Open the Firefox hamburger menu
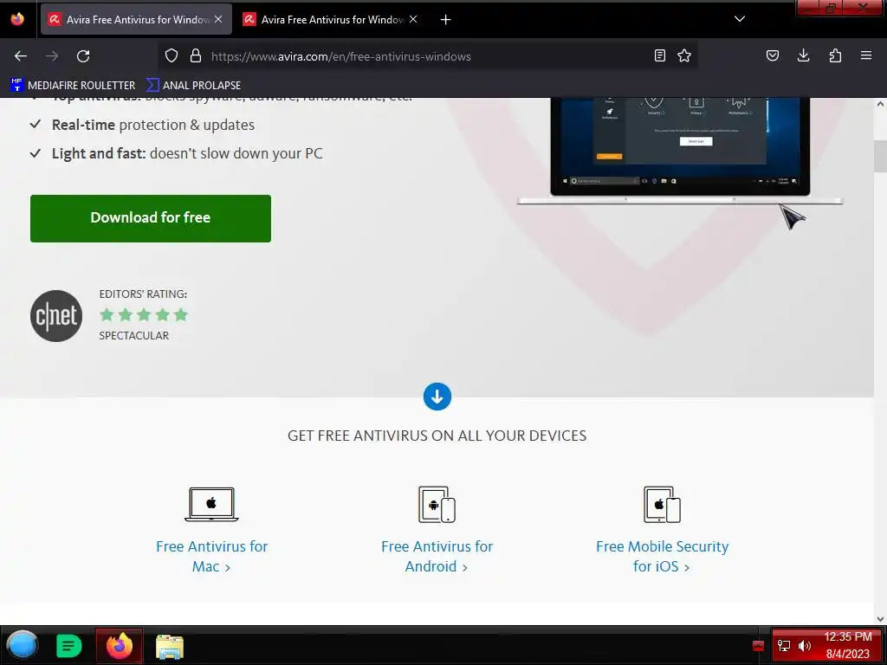This screenshot has width=887, height=665. click(x=866, y=55)
